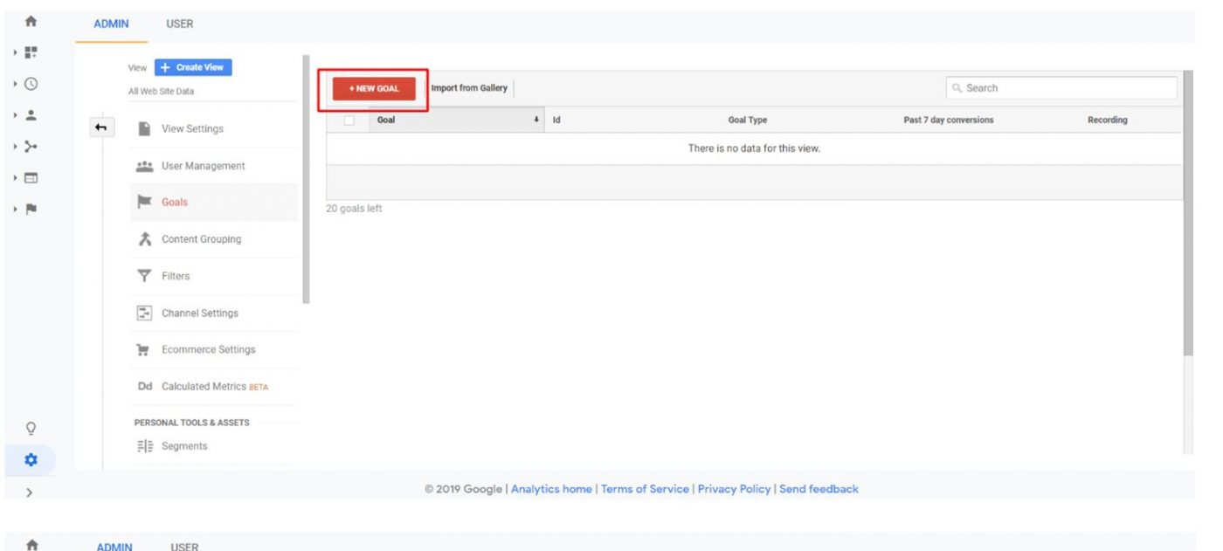
Task: Switch to the USER tab
Action: (179, 24)
